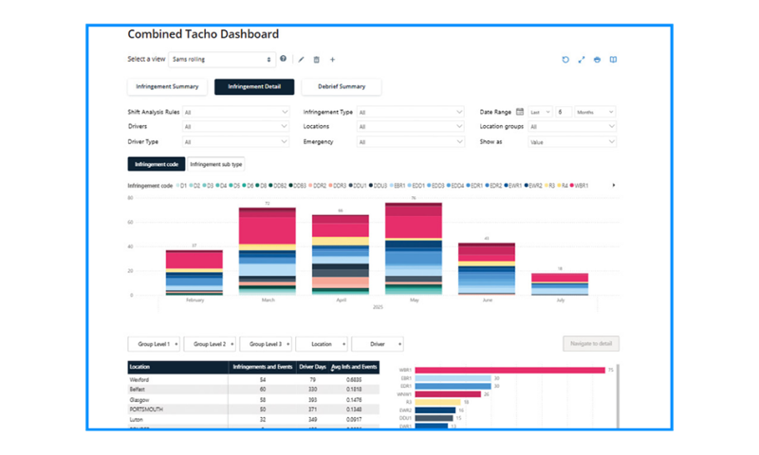Toggle to Infringement code view
Image resolution: width=759 pixels, height=455 pixels.
(157, 164)
